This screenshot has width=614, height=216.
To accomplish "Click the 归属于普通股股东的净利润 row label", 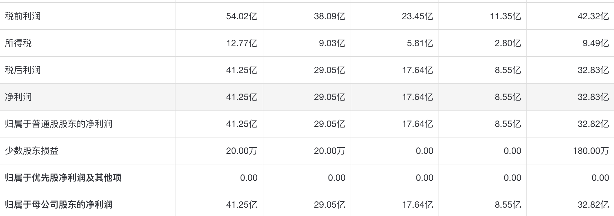I will pyautogui.click(x=59, y=124).
